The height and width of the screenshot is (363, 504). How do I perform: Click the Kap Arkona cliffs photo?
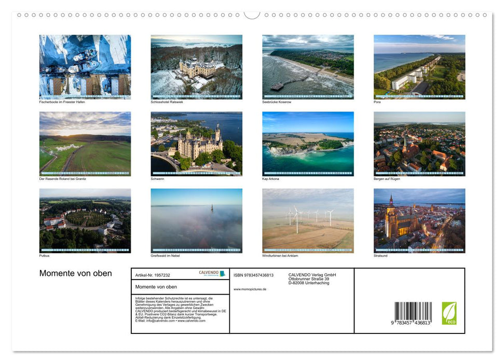307,144
